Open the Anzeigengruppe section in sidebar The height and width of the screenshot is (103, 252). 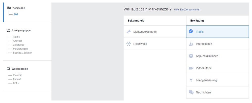pos(21,30)
